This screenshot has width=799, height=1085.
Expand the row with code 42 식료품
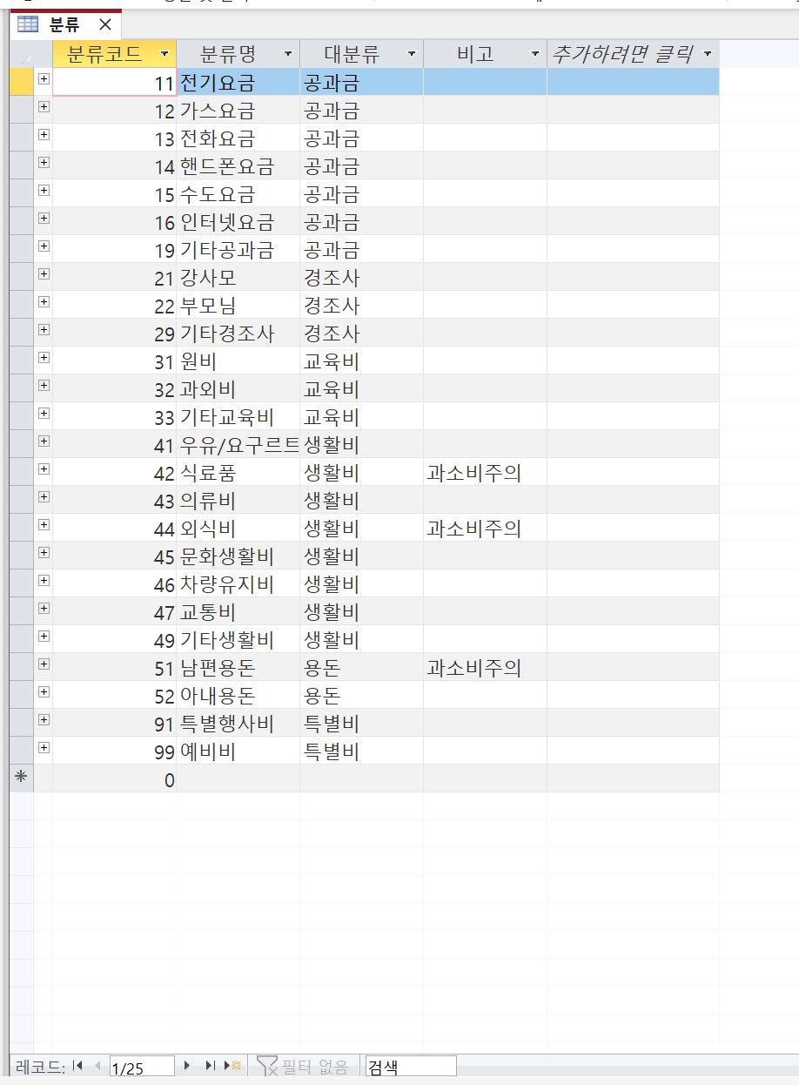pos(44,469)
